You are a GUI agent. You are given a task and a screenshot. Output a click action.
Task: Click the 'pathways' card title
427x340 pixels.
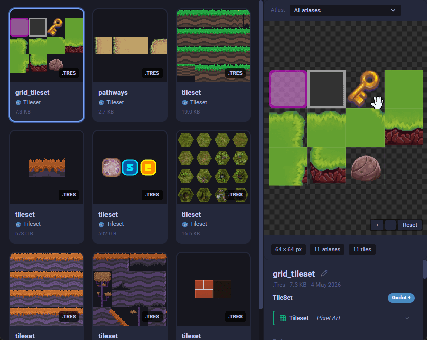pos(113,93)
